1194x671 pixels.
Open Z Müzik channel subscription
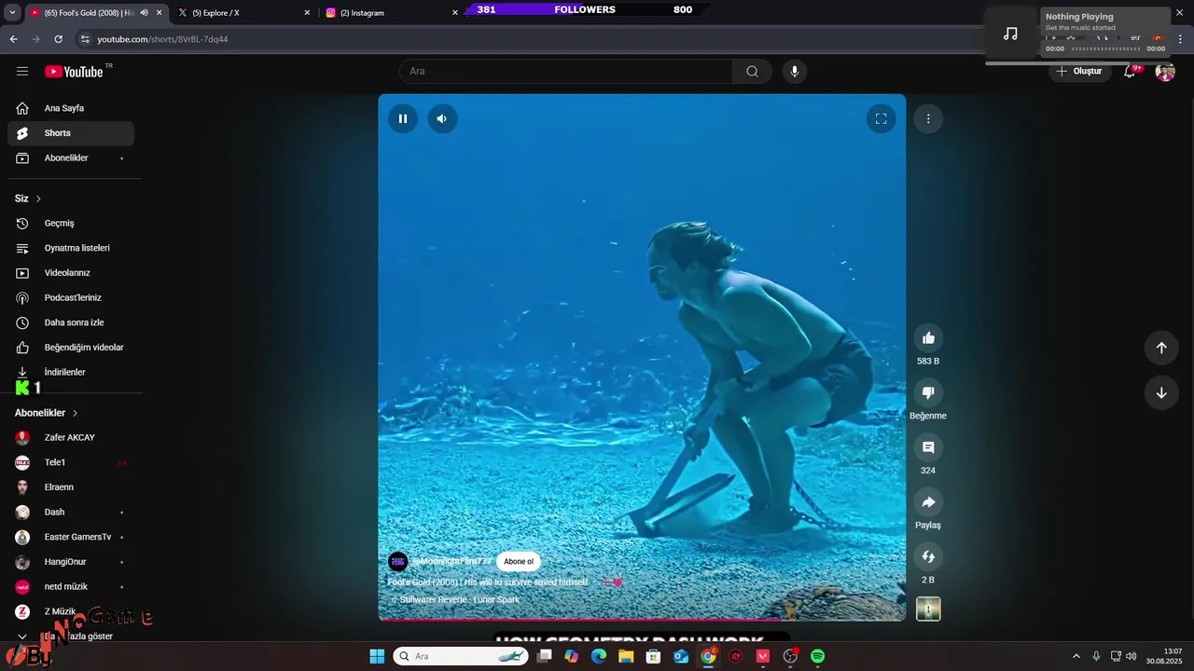[71, 611]
